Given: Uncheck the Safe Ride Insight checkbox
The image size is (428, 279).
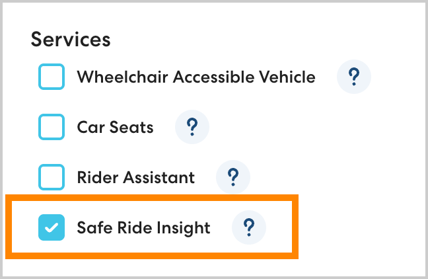Looking at the screenshot, I should [x=52, y=227].
